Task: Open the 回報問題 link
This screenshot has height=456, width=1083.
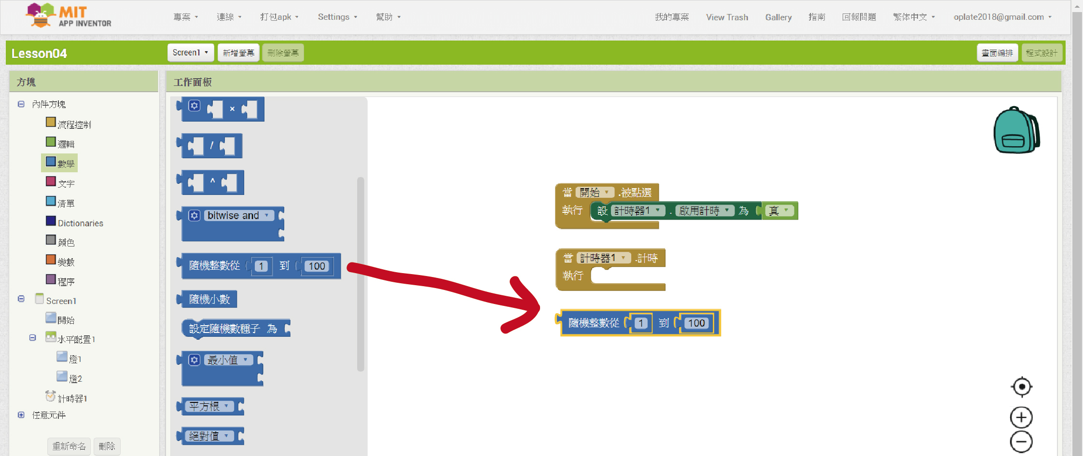Action: point(859,17)
